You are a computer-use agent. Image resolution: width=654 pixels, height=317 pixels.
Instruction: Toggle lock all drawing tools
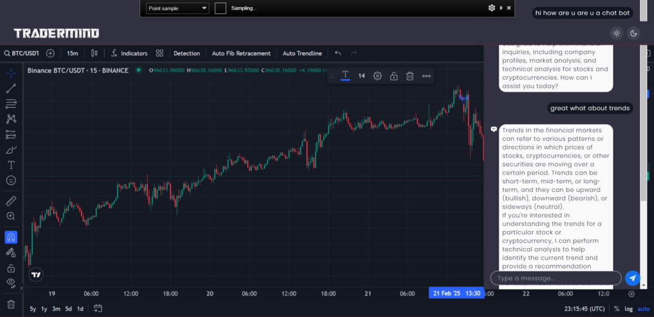(11, 268)
